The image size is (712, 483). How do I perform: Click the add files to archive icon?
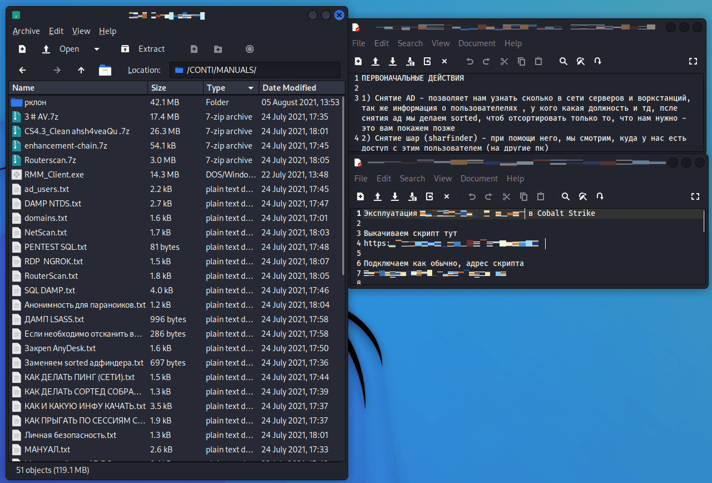[194, 49]
